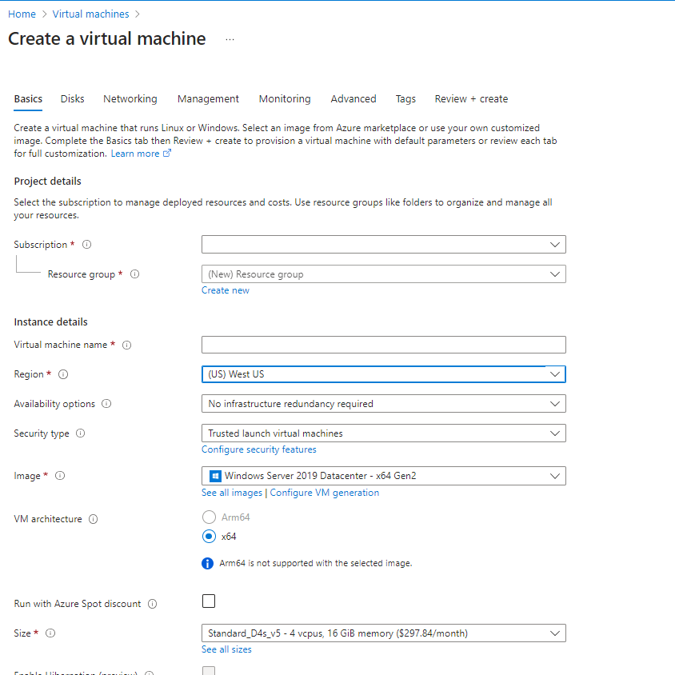Navigate to Virtual machines via breadcrumb
Viewport: 675px width, 675px height.
[90, 14]
